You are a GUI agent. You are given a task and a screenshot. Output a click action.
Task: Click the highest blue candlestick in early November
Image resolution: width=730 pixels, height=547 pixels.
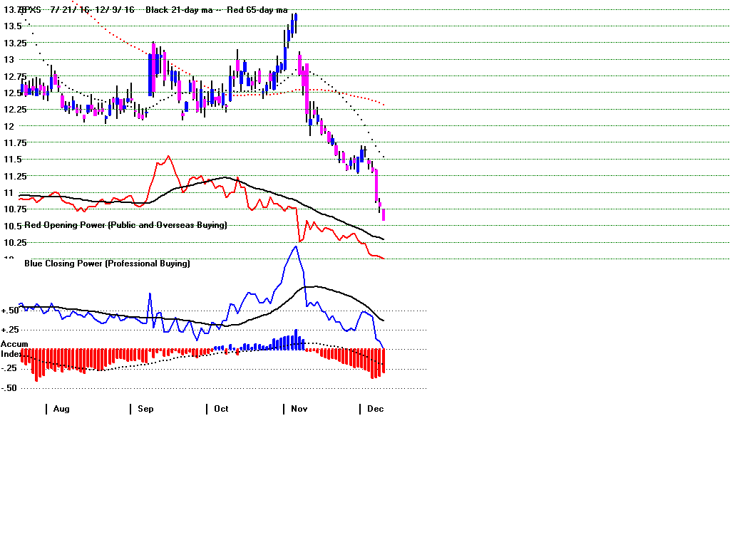pos(294,23)
